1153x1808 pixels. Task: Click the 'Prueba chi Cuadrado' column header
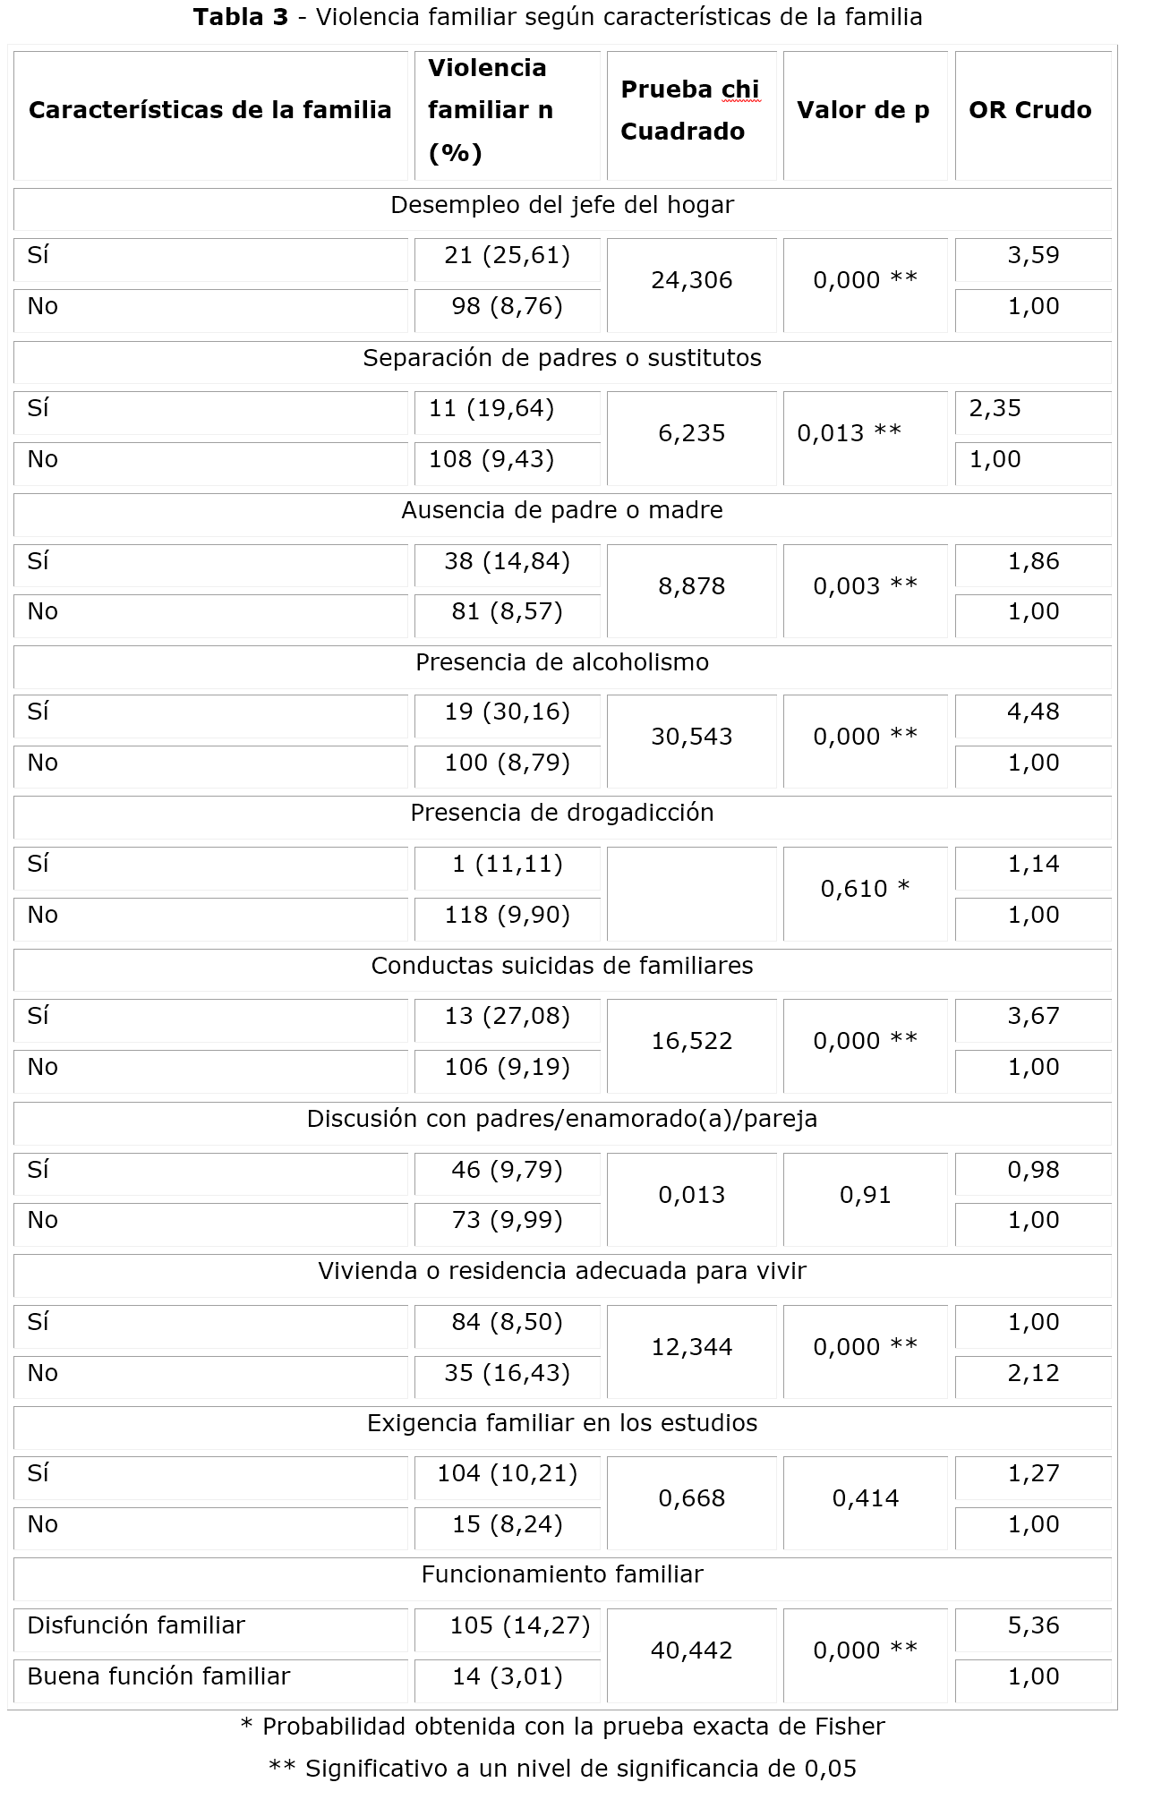(689, 111)
